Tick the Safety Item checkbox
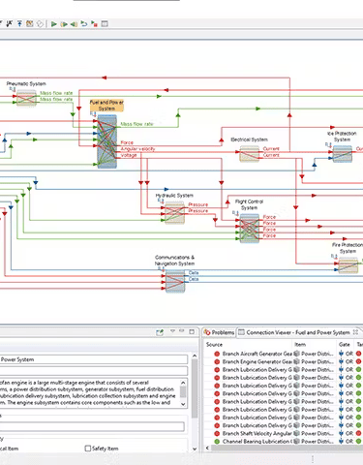 point(87,449)
